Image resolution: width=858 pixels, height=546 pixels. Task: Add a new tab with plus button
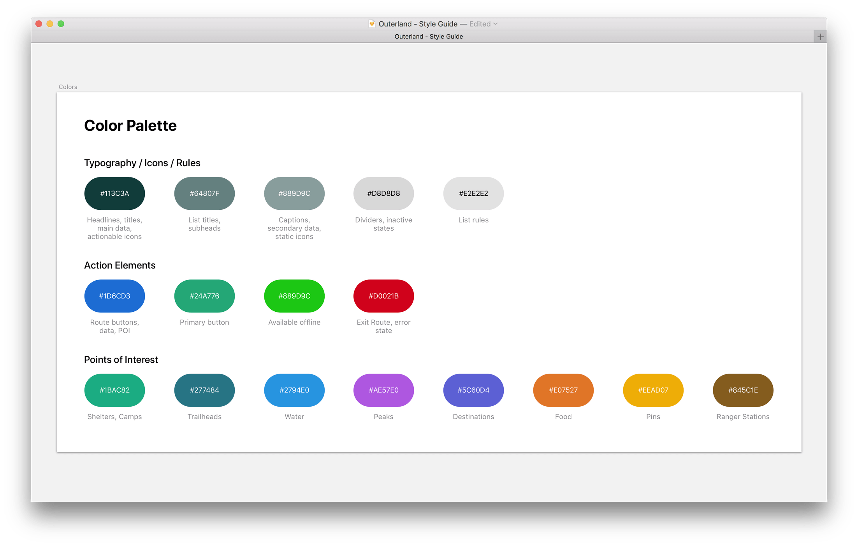[x=820, y=37]
